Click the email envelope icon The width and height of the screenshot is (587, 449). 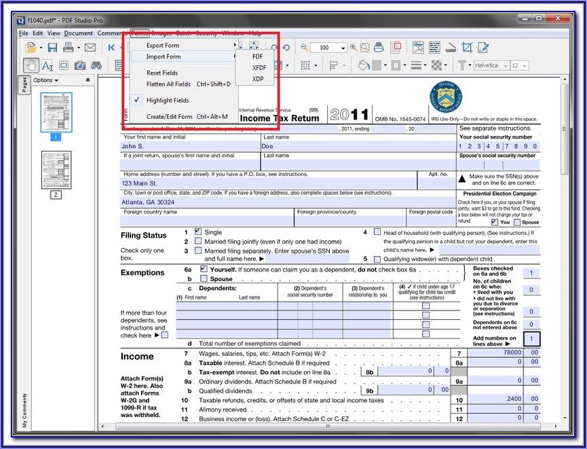click(x=90, y=47)
